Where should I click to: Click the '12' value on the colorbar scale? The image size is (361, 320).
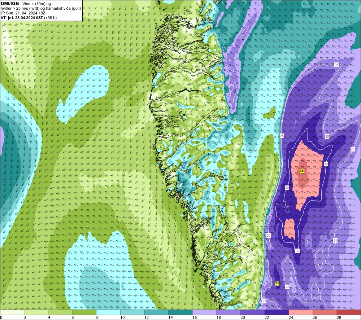(x=147, y=317)
